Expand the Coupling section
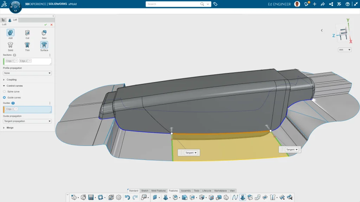 [x=11, y=80]
